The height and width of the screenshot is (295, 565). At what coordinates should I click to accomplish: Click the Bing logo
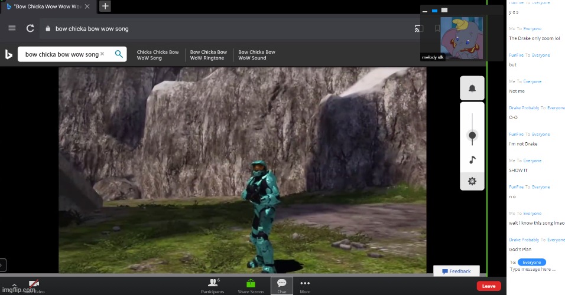point(9,54)
